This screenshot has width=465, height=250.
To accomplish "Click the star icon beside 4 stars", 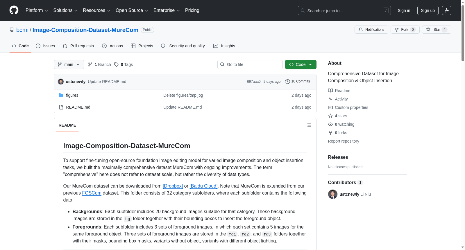I will pyautogui.click(x=330, y=116).
